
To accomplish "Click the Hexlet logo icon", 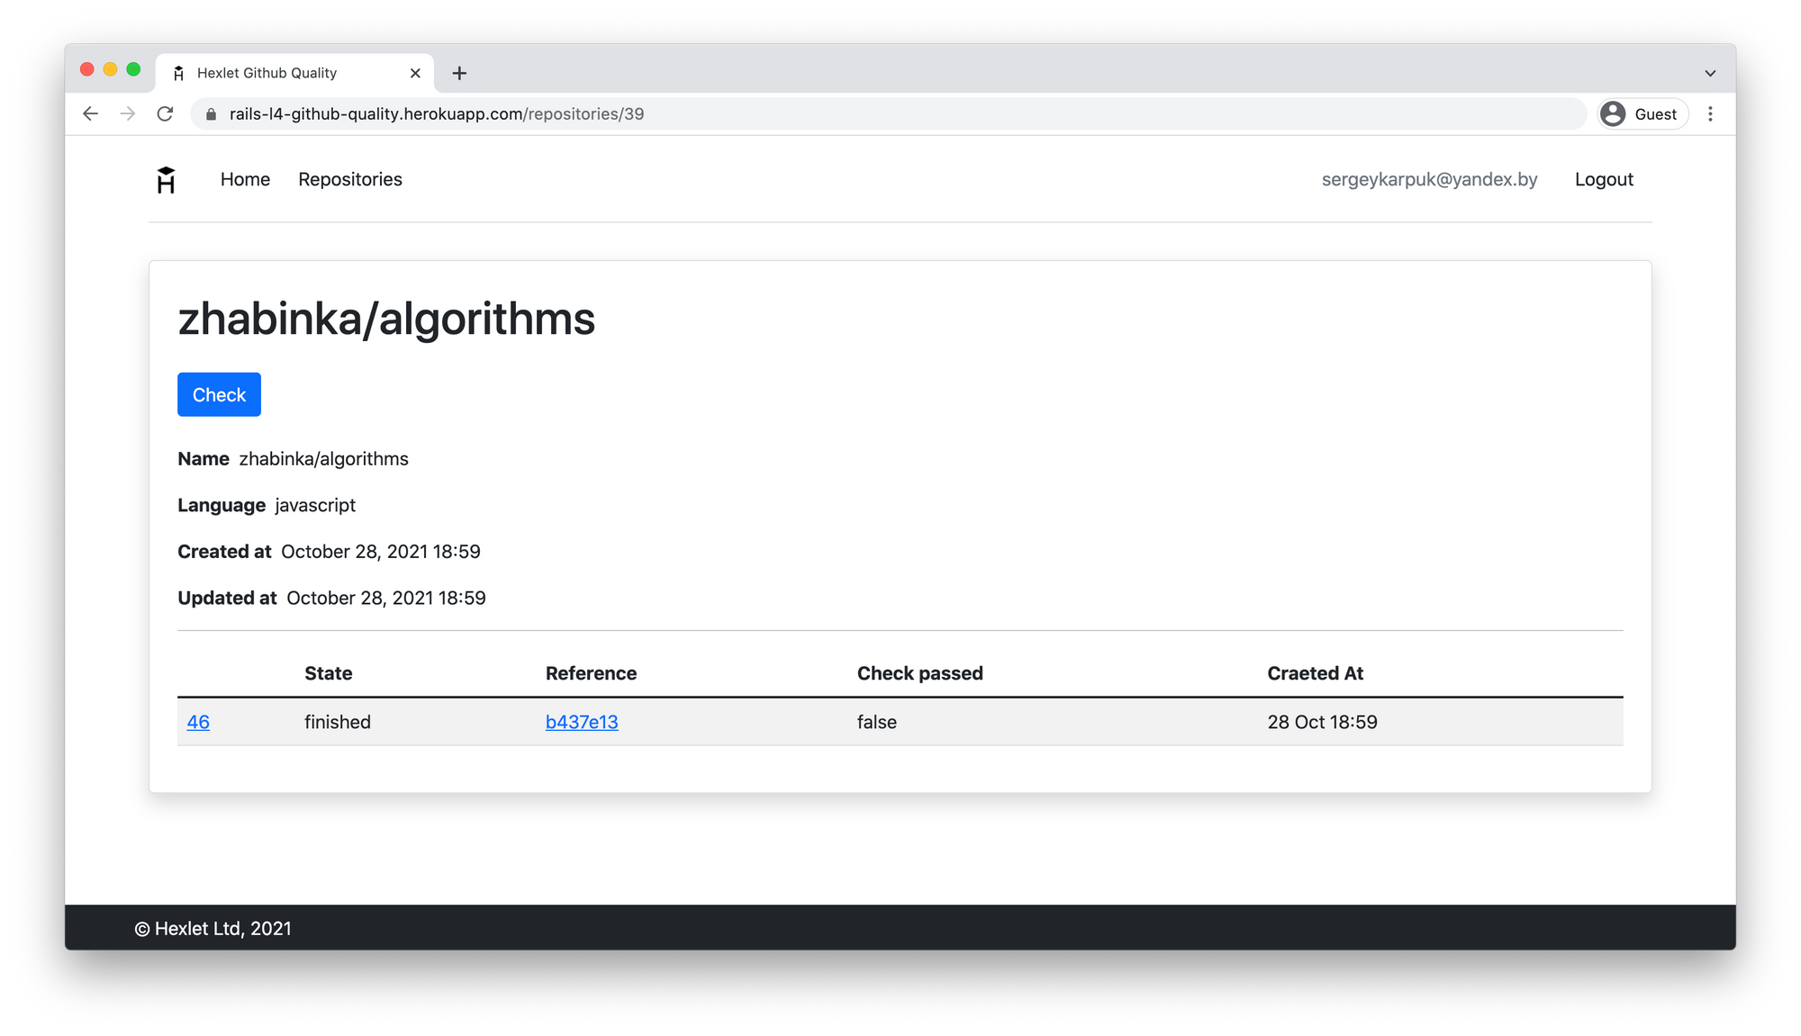I will click(167, 179).
